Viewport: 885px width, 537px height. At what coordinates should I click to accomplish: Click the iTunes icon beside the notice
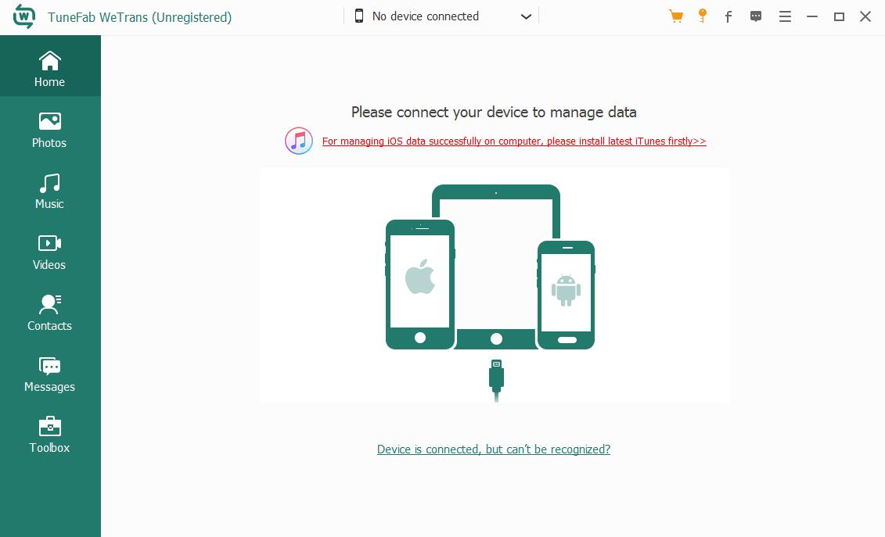click(298, 141)
